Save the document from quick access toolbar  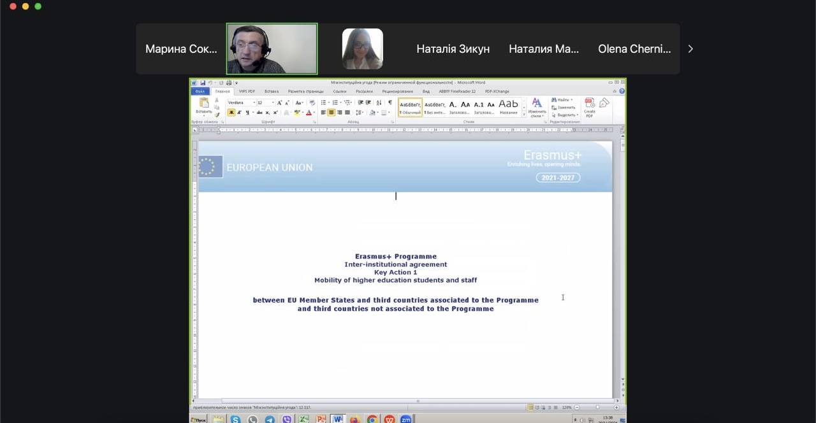pos(203,83)
